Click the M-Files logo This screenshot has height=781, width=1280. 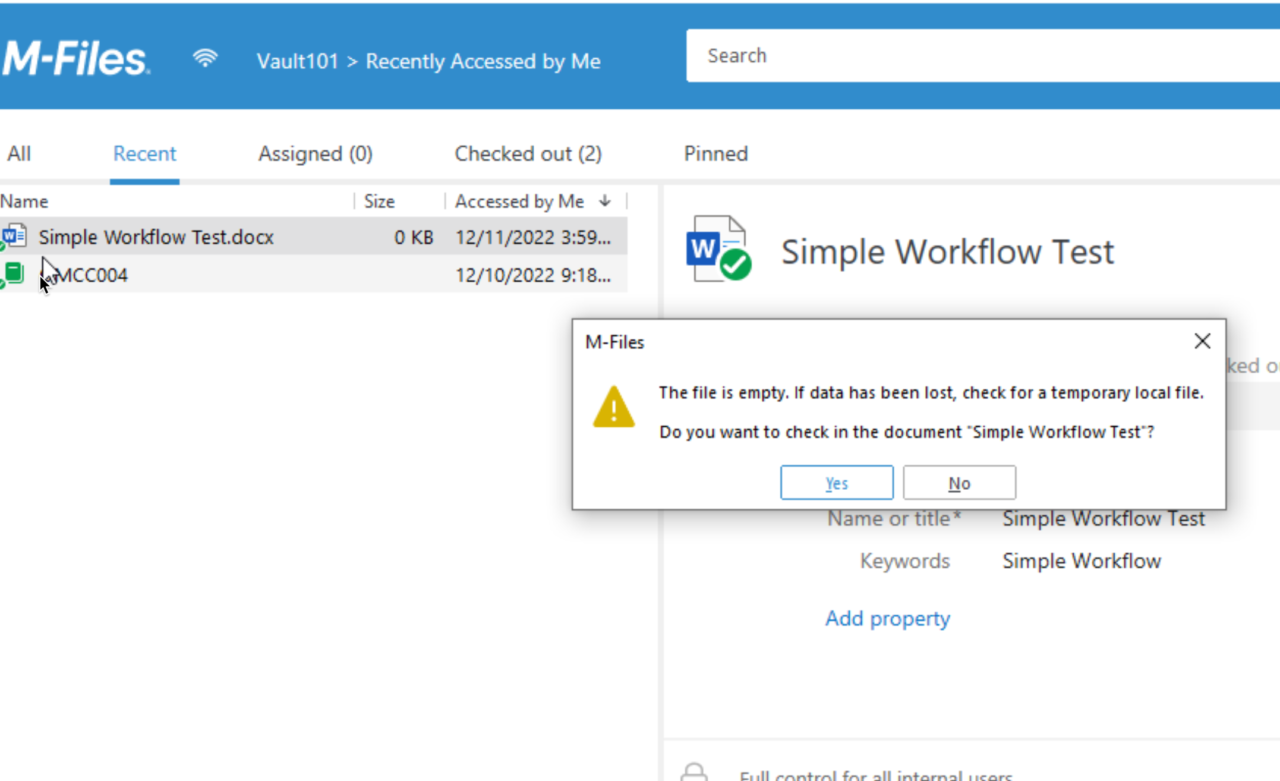(x=76, y=59)
